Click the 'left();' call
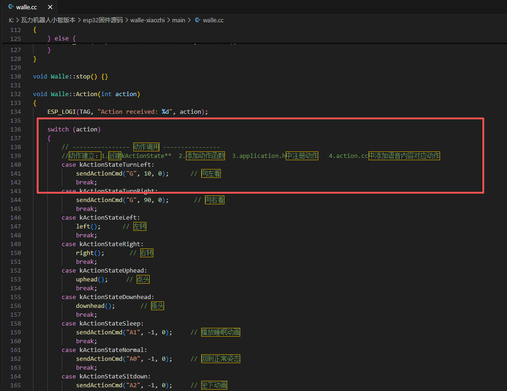Screen dimensions: 507x391 (88, 227)
